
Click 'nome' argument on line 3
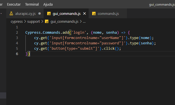click(x=145, y=38)
